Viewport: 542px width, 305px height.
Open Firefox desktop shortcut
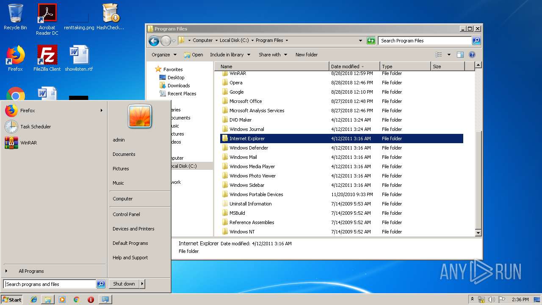(15, 58)
